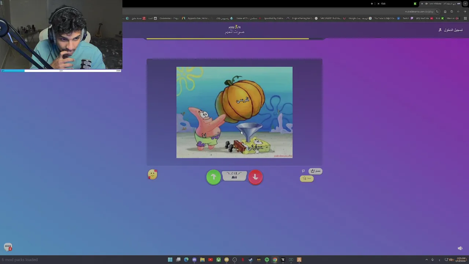
Task: Open Task View from the taskbar
Action: click(x=178, y=260)
